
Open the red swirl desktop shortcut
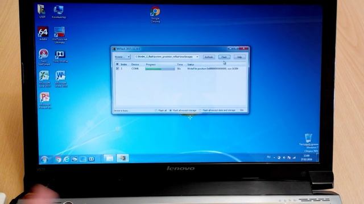[x=44, y=57]
